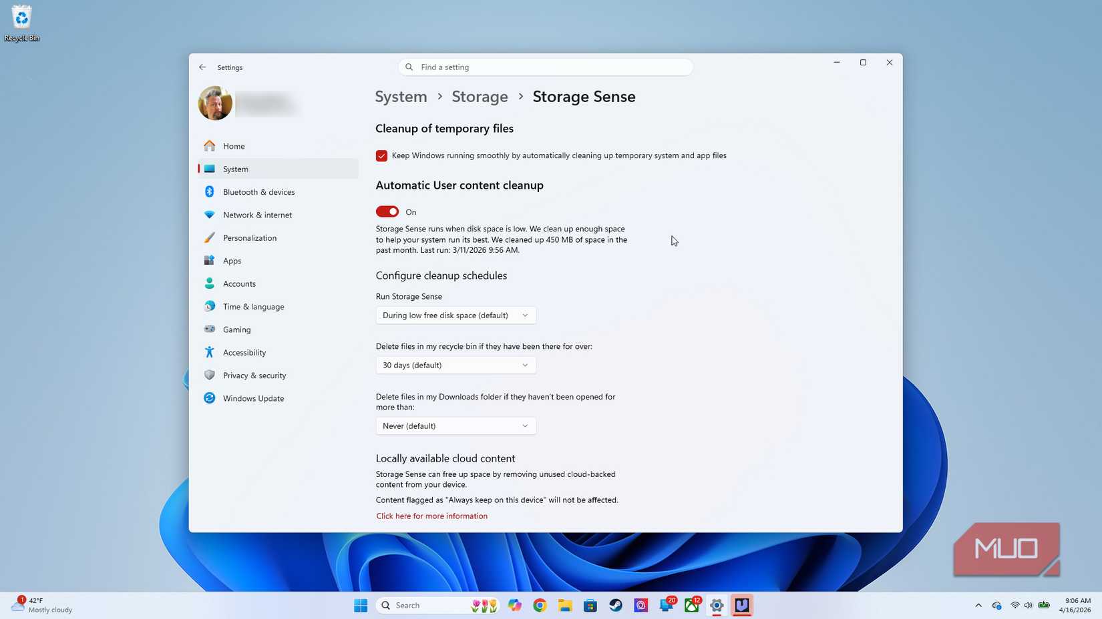Open Windows Update icon in sidebar
This screenshot has height=619, width=1102.
[x=209, y=398]
